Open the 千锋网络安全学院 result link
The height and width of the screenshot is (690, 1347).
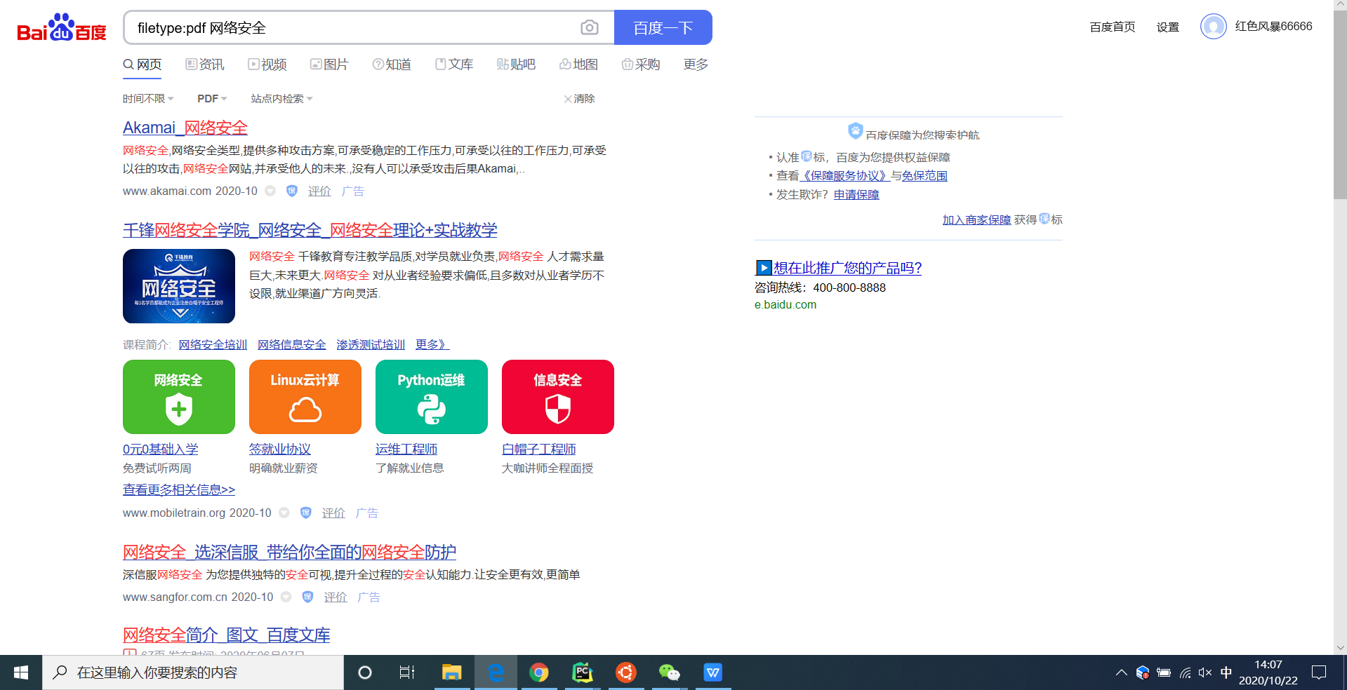310,230
